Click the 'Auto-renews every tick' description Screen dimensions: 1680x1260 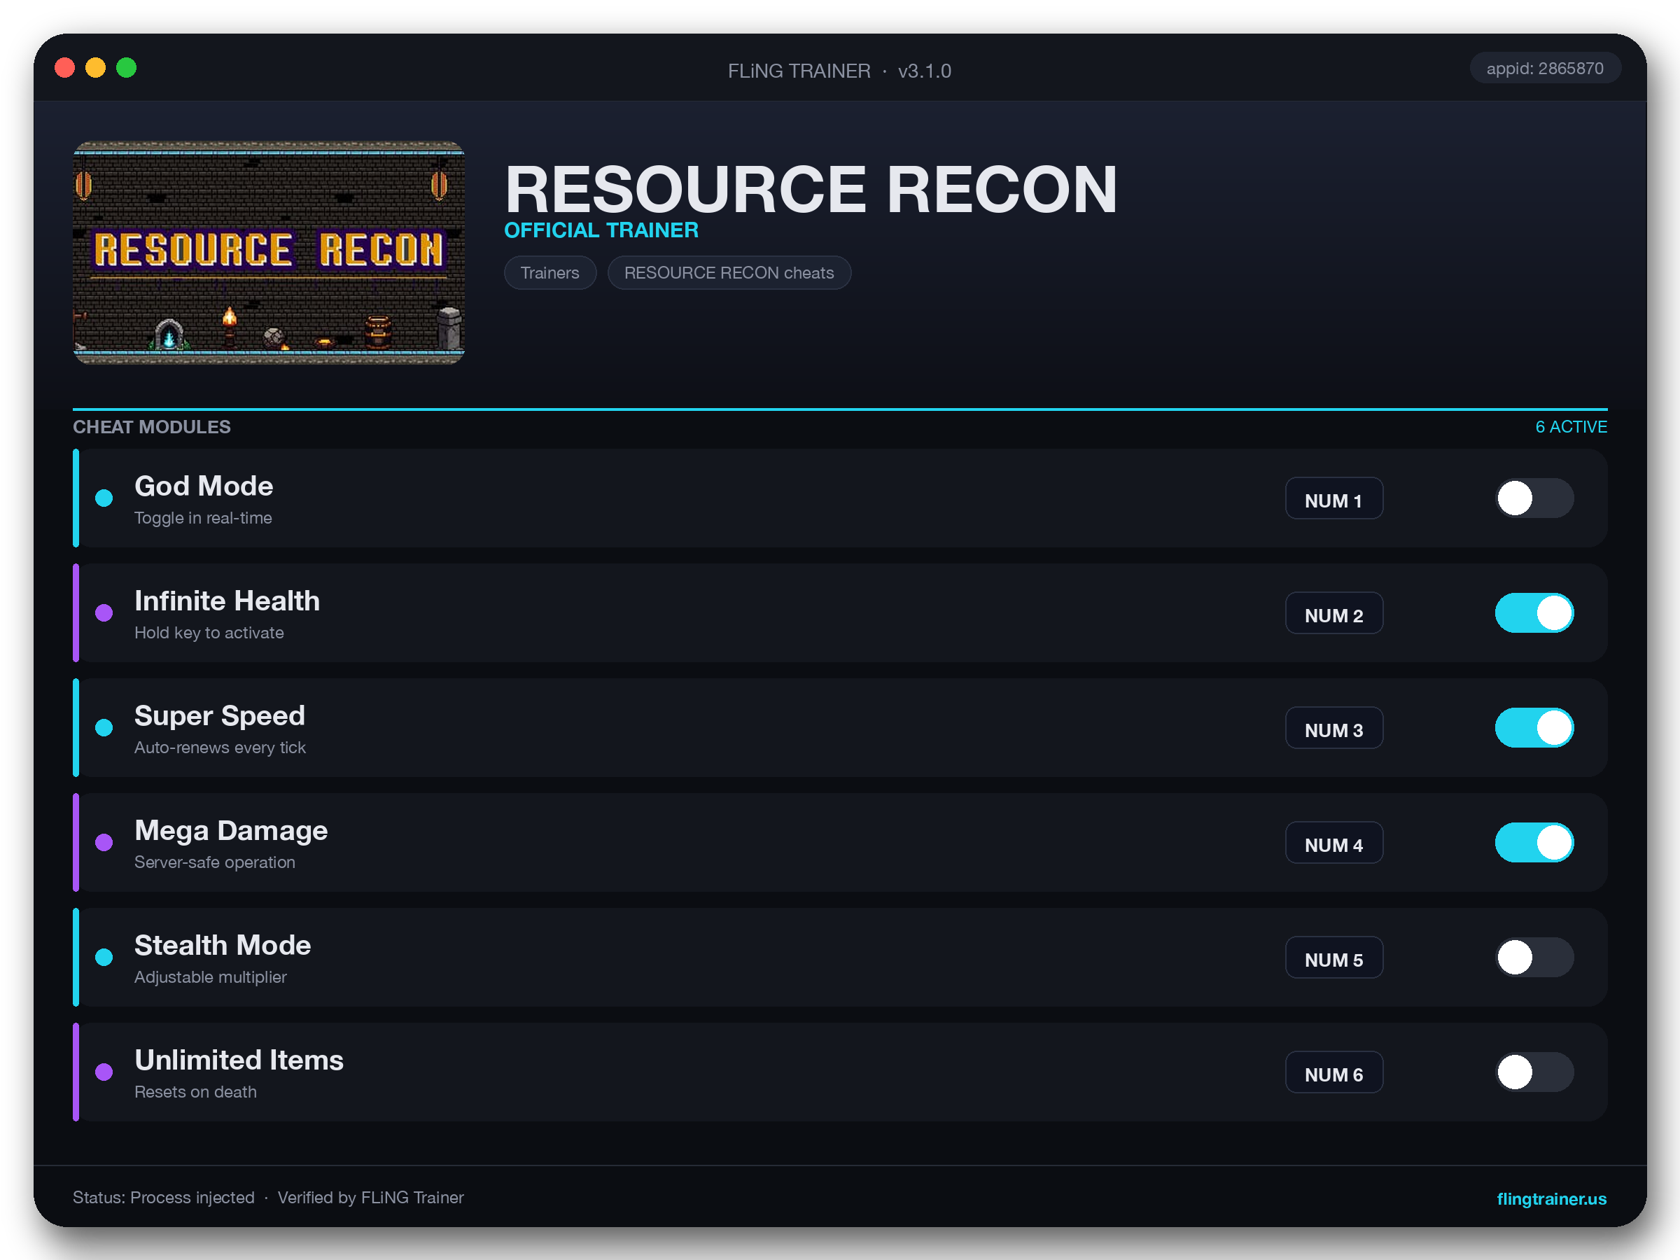pyautogui.click(x=220, y=748)
